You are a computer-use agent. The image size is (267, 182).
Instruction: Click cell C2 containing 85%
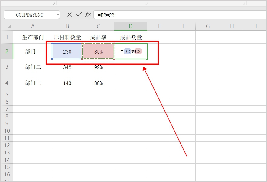coord(98,51)
